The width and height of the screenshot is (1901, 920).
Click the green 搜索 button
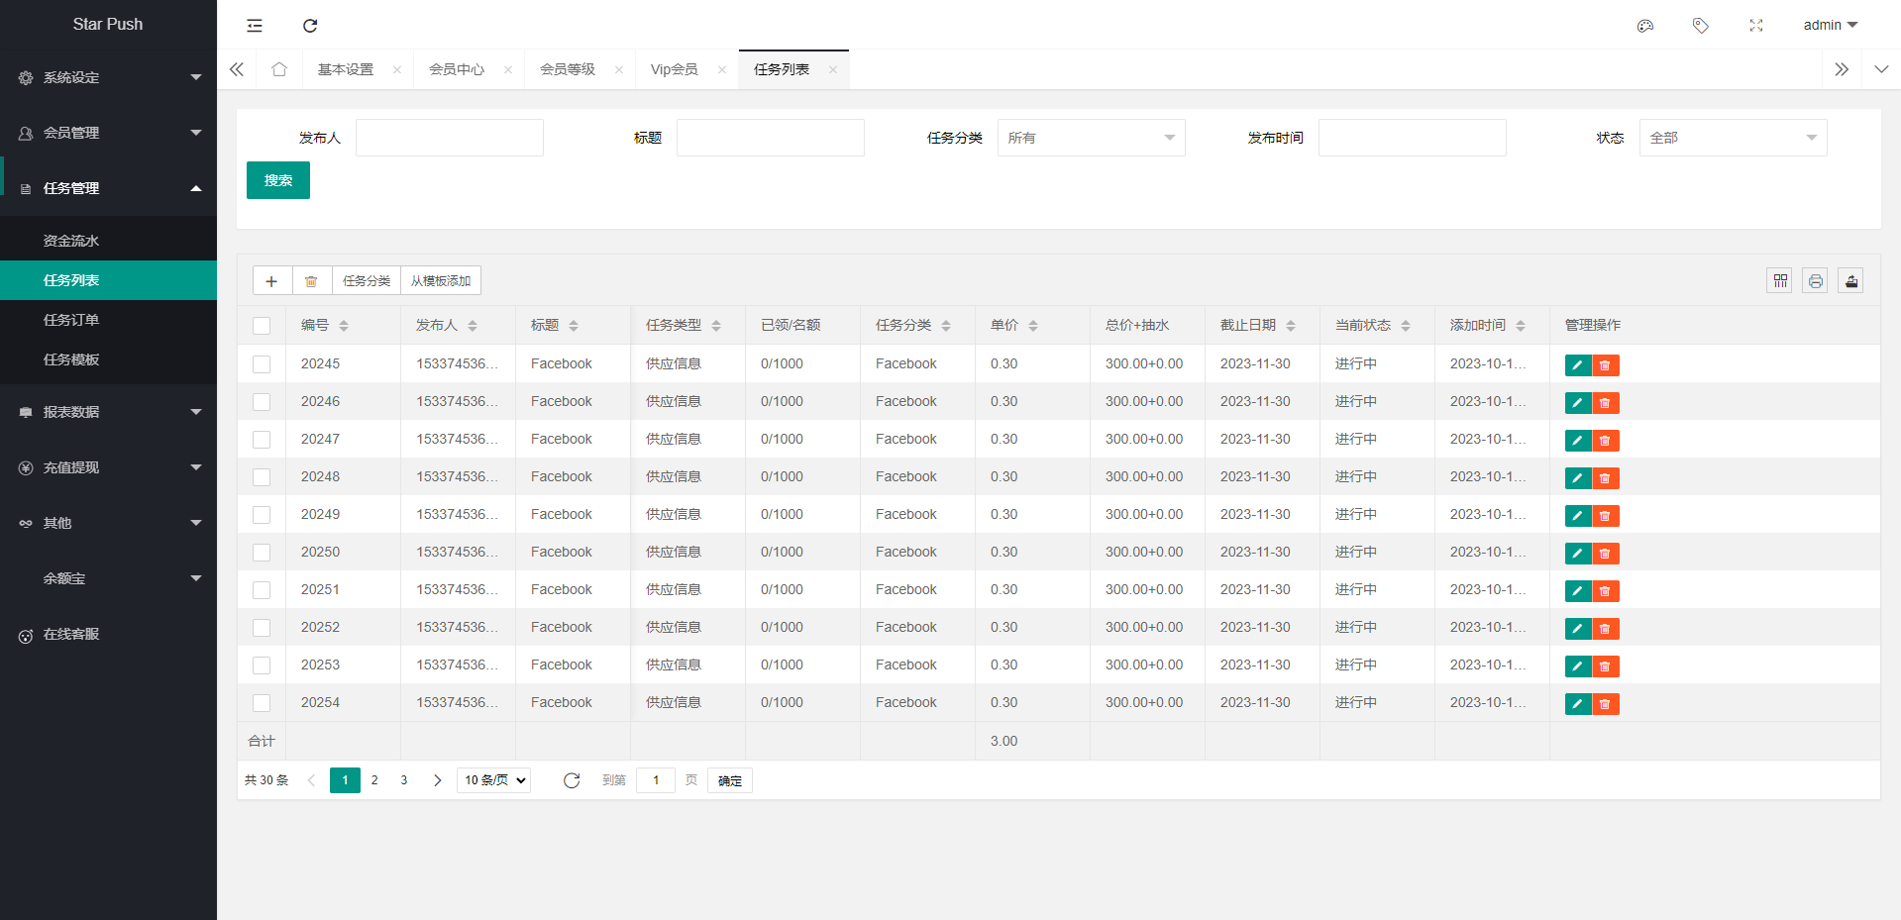point(278,180)
